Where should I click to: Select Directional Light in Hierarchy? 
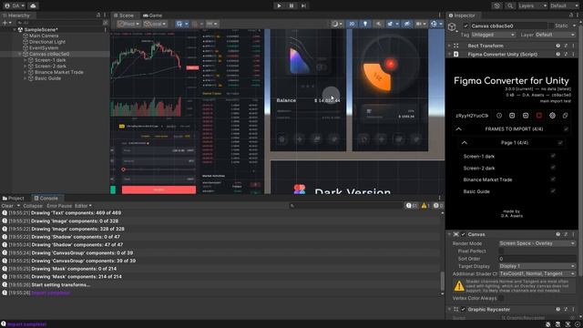(x=46, y=42)
